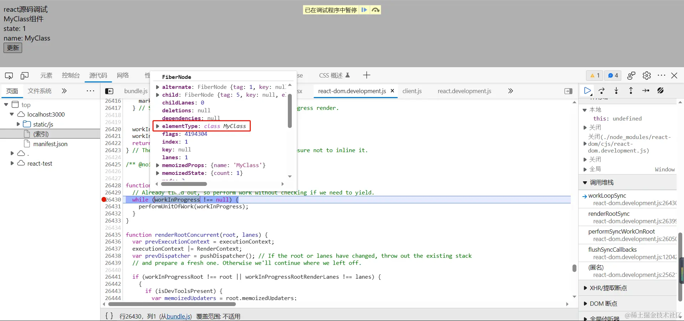
Task: Toggle pretty print curly braces icon
Action: (x=109, y=316)
